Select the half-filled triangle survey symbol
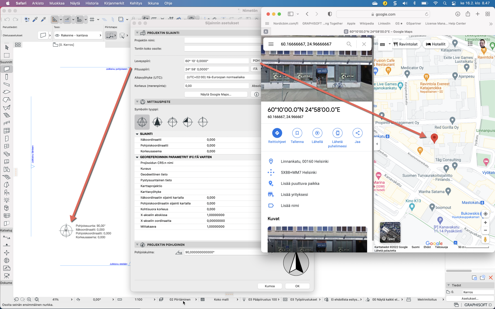 click(157, 122)
